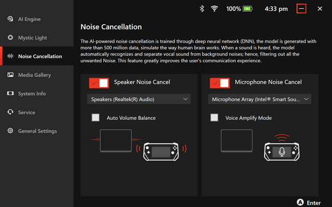The image size is (332, 207).
Task: Click the AI-powered noise cancellation description paragraph
Action: coord(198,51)
